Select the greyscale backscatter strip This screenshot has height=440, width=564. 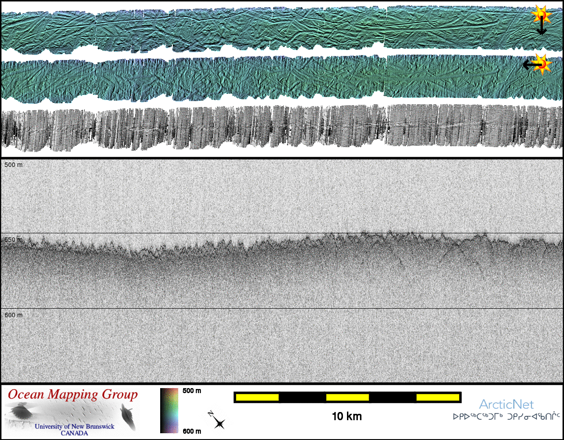point(282,127)
